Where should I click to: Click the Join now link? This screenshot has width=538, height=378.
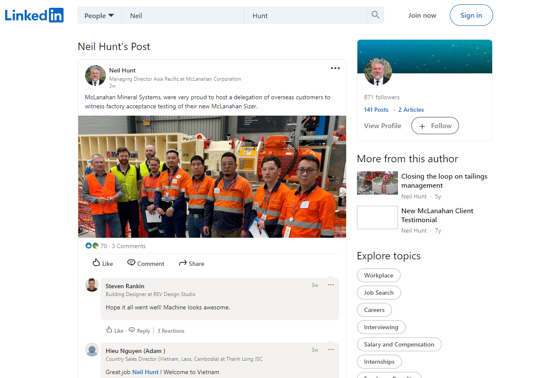click(422, 16)
